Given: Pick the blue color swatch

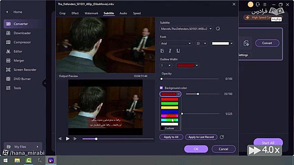Looking at the screenshot, I should [x=169, y=112].
